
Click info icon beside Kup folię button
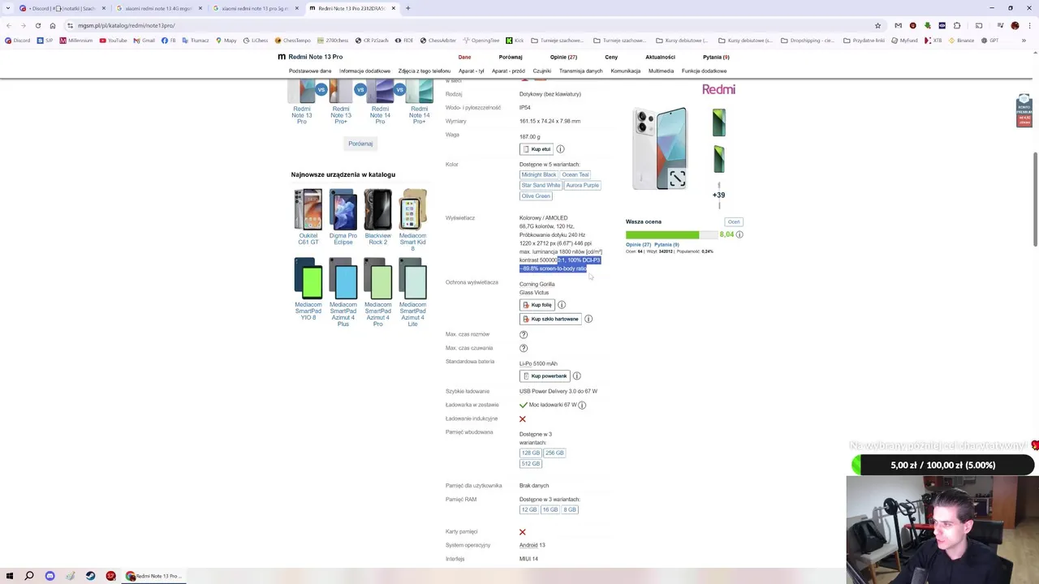coord(562,305)
